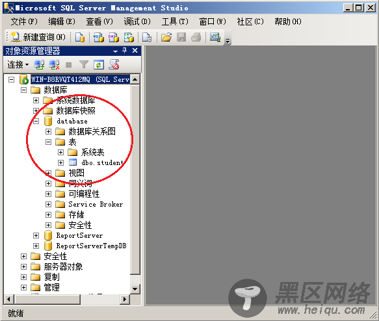Toggle auto-hide pin of Object Explorer

point(124,51)
